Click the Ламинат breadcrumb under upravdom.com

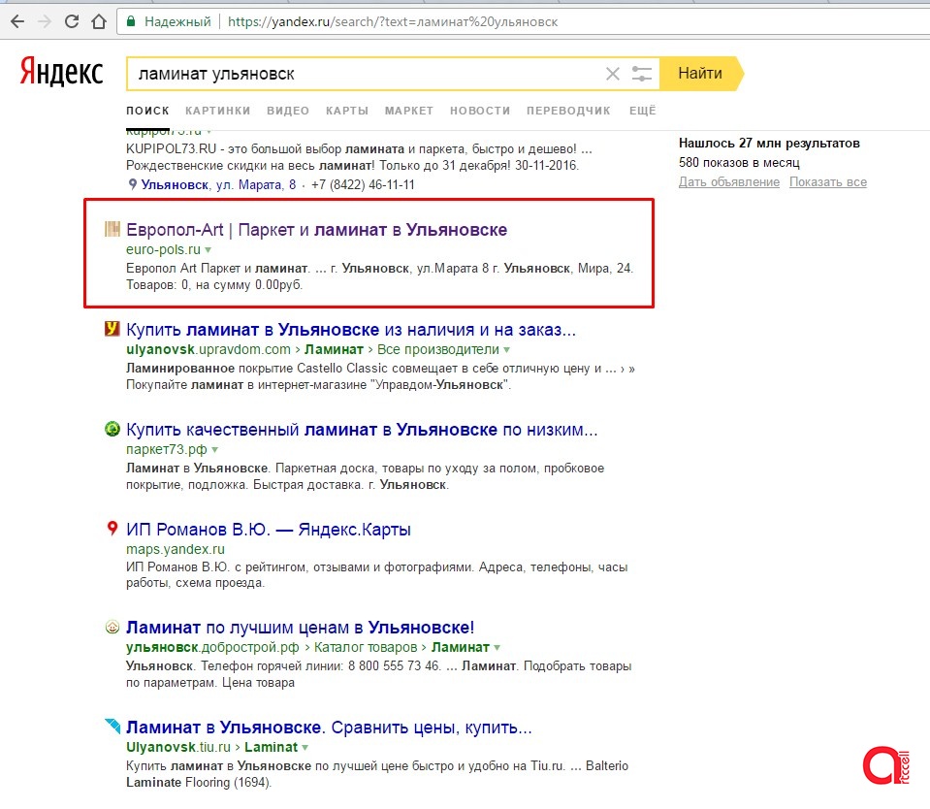click(334, 349)
